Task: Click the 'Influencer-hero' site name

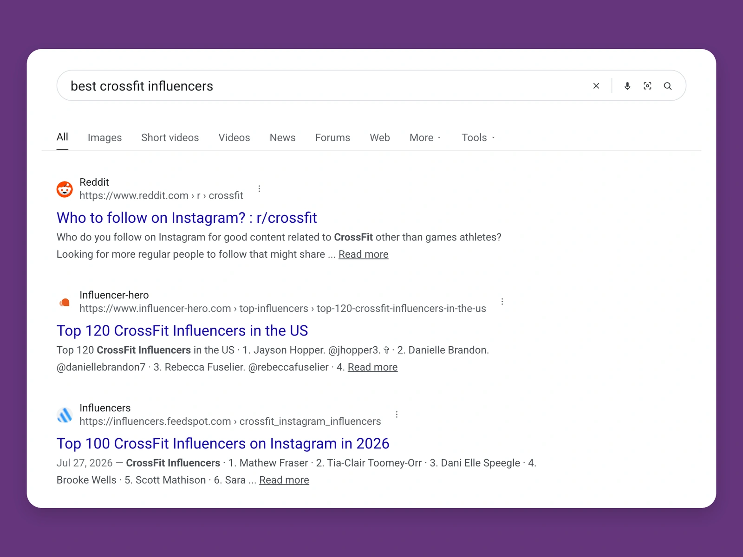Action: 114,295
